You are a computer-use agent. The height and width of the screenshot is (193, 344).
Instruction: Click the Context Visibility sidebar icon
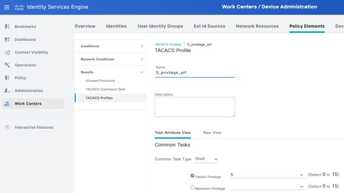point(7,52)
